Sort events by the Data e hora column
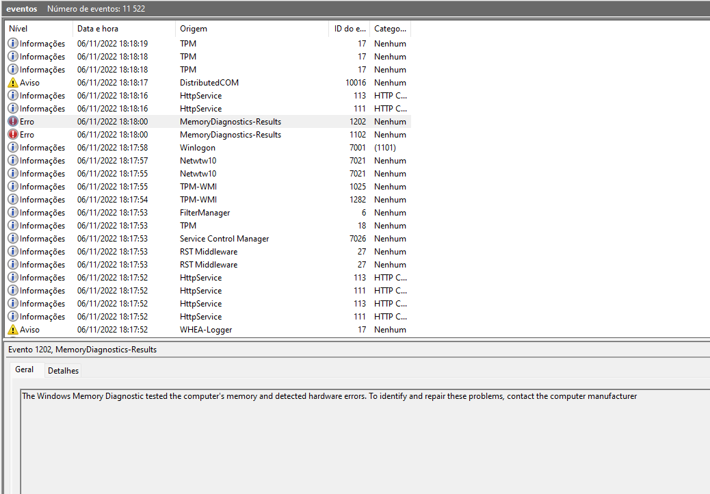Screen dimensions: 710x494 100,29
